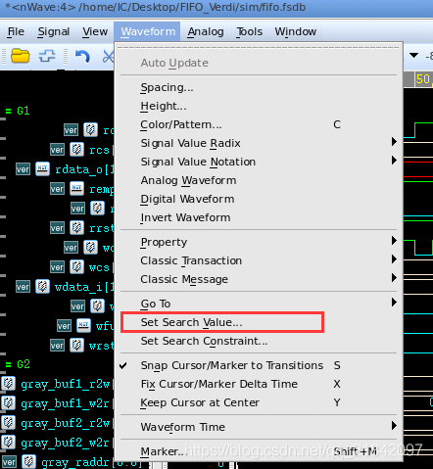Click the blue undo arrow icon
This screenshot has height=469, width=433.
pyautogui.click(x=82, y=56)
